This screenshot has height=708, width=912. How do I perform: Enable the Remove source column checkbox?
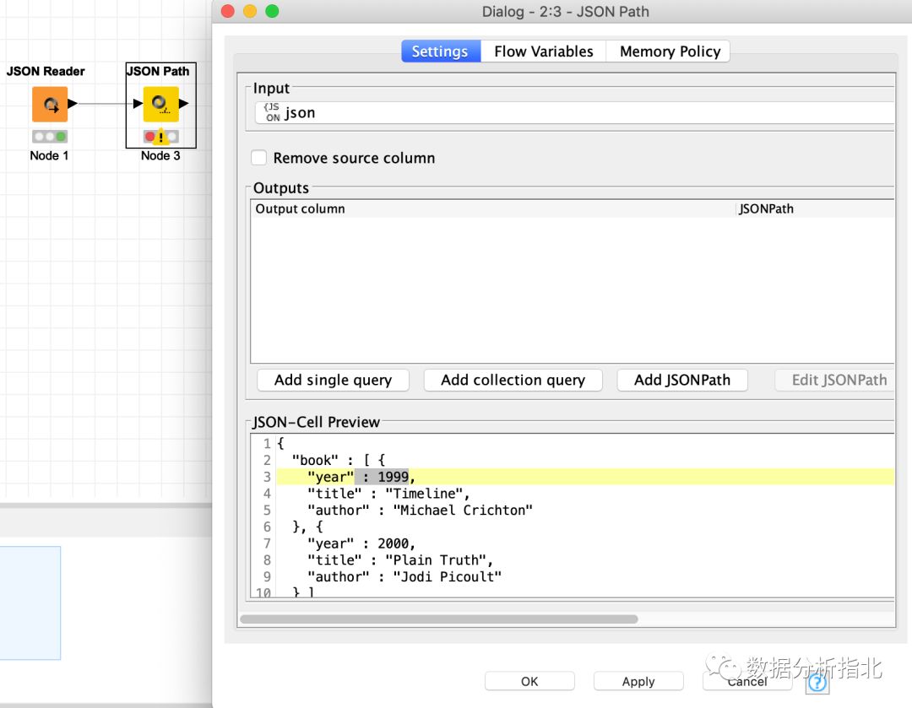point(259,158)
